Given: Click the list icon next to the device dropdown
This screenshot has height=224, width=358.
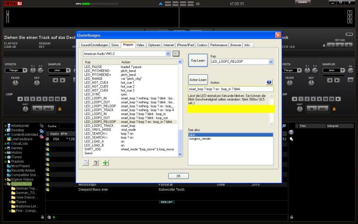Looking at the screenshot, I should [176, 54].
